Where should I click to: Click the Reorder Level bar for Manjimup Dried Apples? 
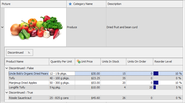(156, 83)
